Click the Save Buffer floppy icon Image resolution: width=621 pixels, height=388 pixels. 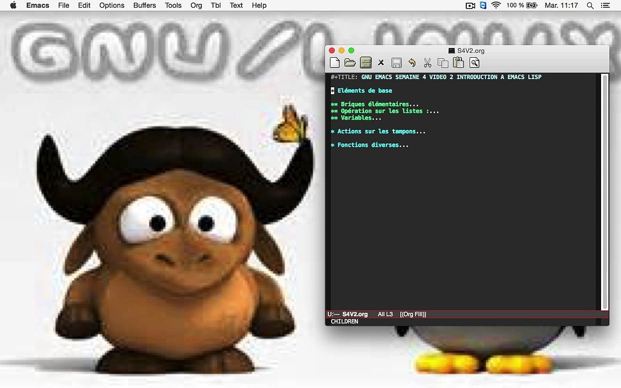pyautogui.click(x=396, y=63)
